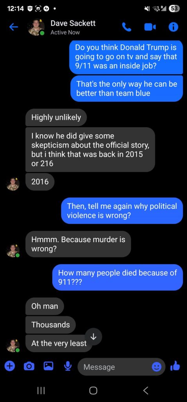Open conversation info details
Screen dimensions: 187x402
(173, 27)
